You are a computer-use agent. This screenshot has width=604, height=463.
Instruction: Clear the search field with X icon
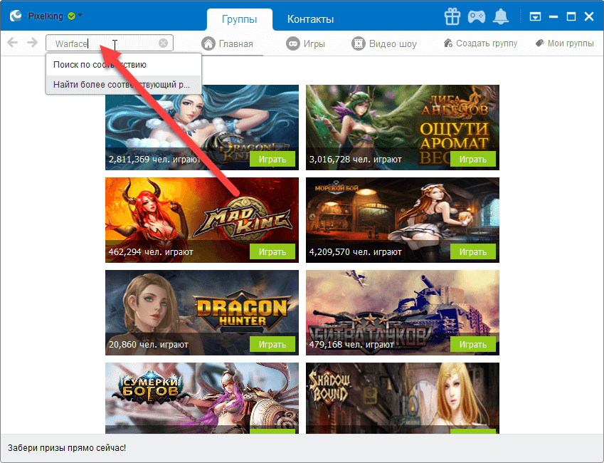coord(164,43)
